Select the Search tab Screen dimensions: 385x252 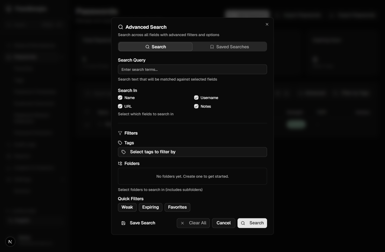pos(155,47)
